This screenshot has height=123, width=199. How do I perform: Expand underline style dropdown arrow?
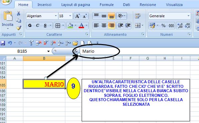point(50,26)
